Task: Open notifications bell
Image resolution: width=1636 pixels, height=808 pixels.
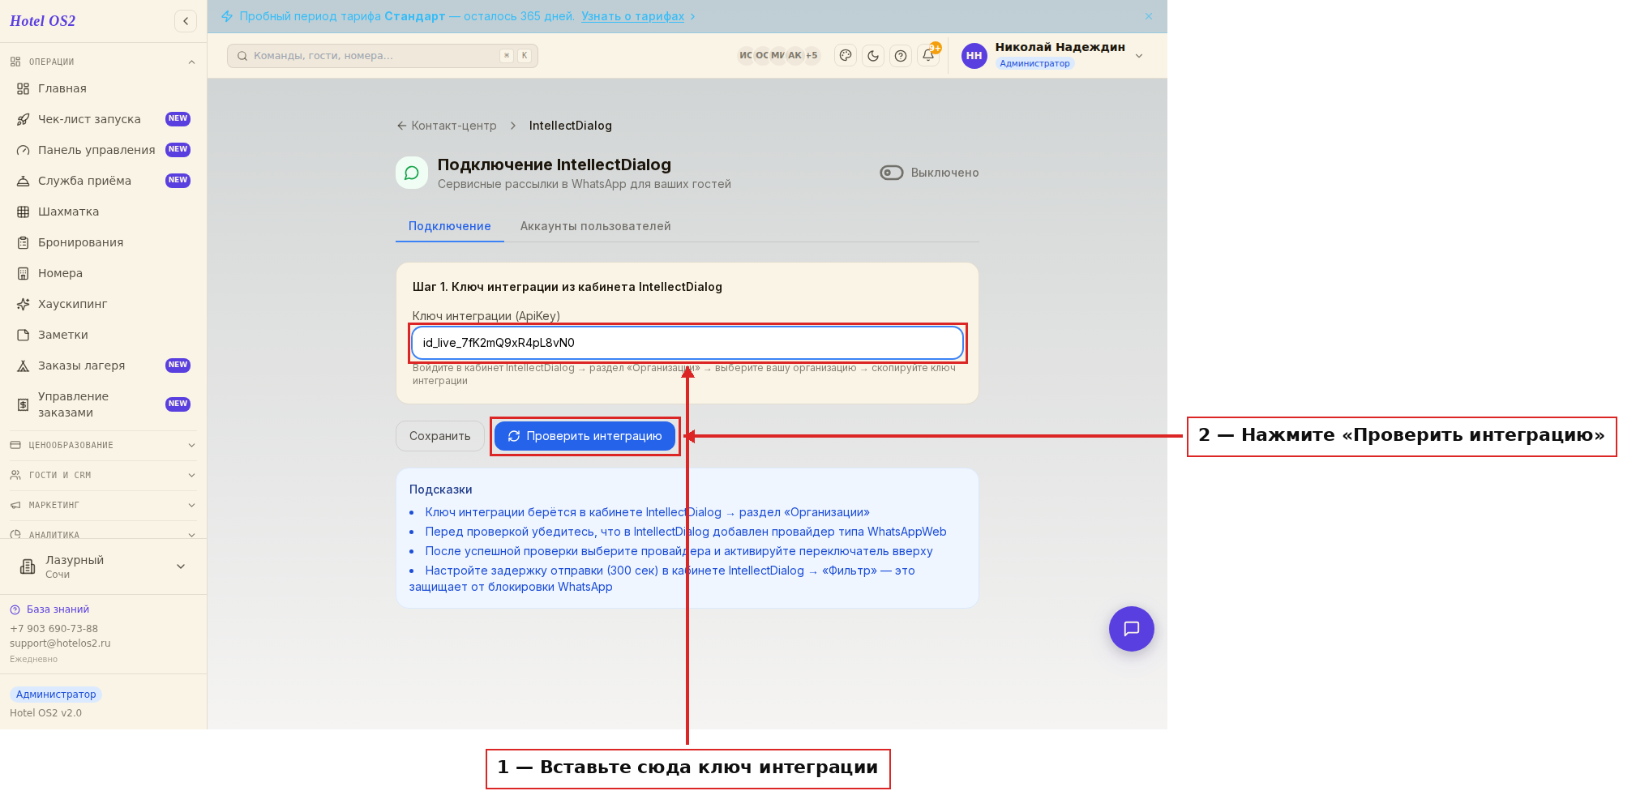Action: click(928, 56)
